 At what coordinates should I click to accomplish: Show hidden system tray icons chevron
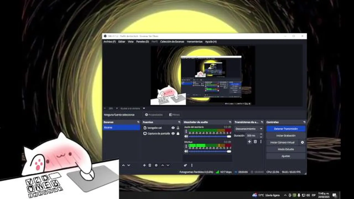(285, 195)
